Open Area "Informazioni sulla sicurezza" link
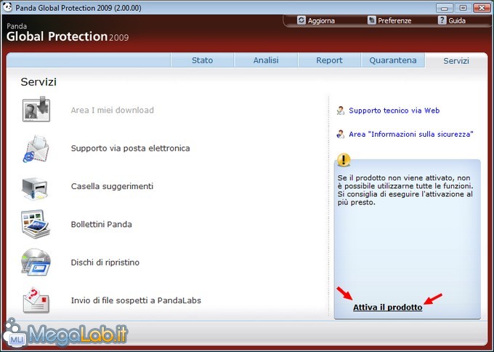494x352 pixels. tap(411, 134)
